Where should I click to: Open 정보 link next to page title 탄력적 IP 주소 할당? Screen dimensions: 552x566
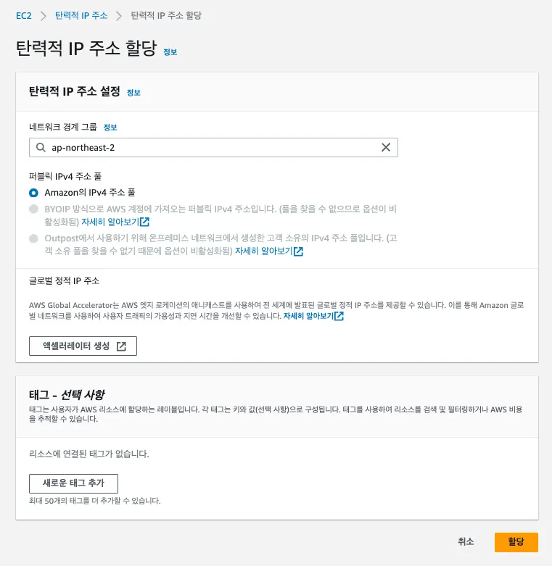pos(170,52)
